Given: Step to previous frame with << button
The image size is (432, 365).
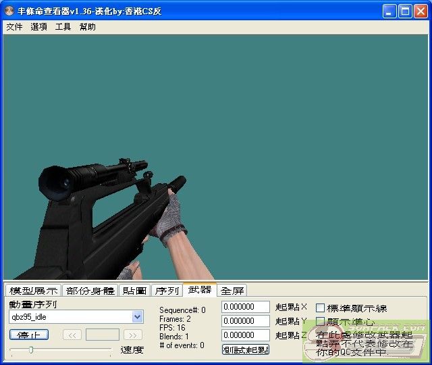Looking at the screenshot, I should coord(72,335).
